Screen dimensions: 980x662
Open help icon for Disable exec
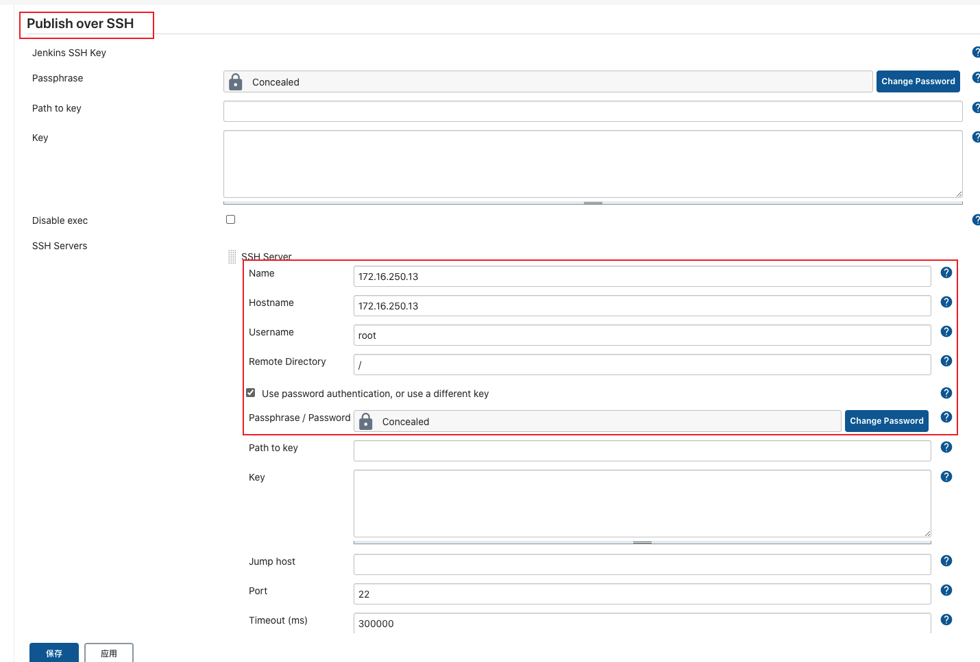(x=977, y=220)
